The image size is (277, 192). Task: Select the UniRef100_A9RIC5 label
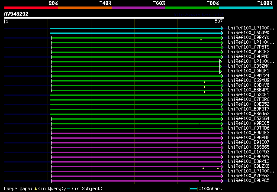pyautogui.click(x=248, y=124)
